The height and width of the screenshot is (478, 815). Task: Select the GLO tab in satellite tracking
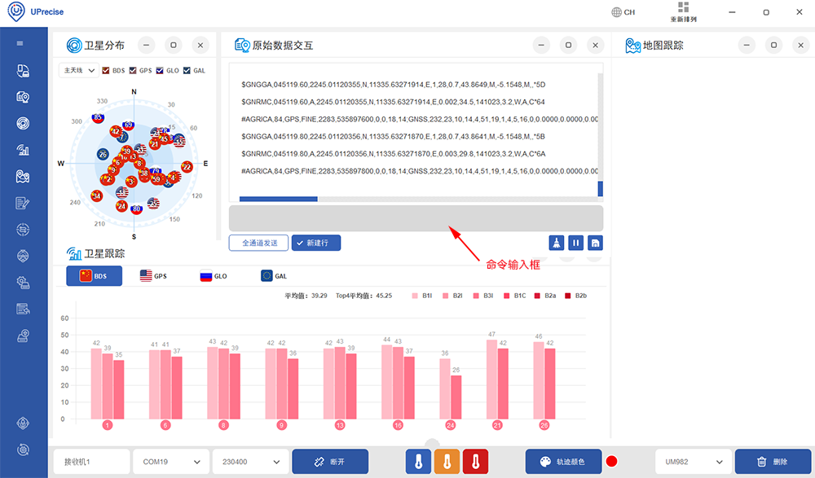coord(214,276)
